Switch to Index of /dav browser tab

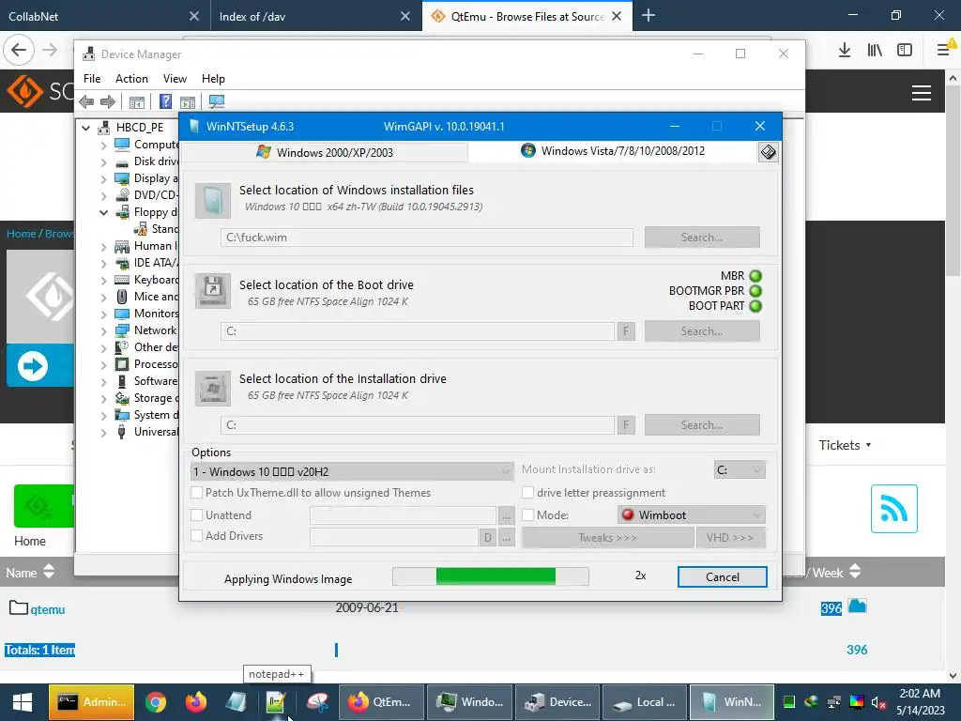tap(316, 16)
